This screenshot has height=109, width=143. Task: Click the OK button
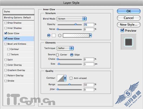point(129,11)
